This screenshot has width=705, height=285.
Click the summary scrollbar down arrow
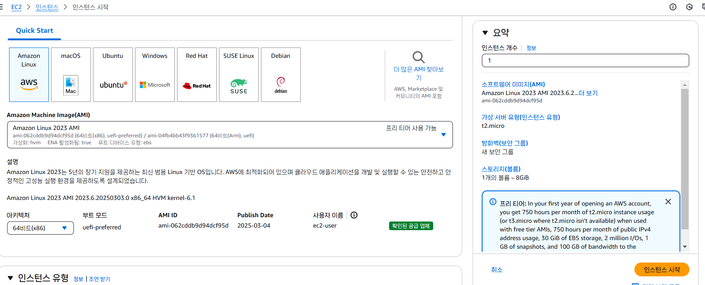(685, 247)
